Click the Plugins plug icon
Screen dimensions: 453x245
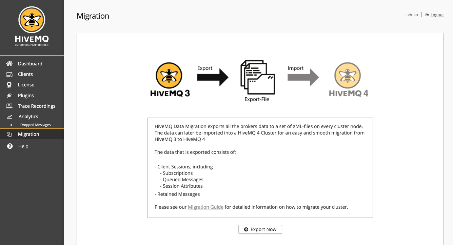[9, 96]
